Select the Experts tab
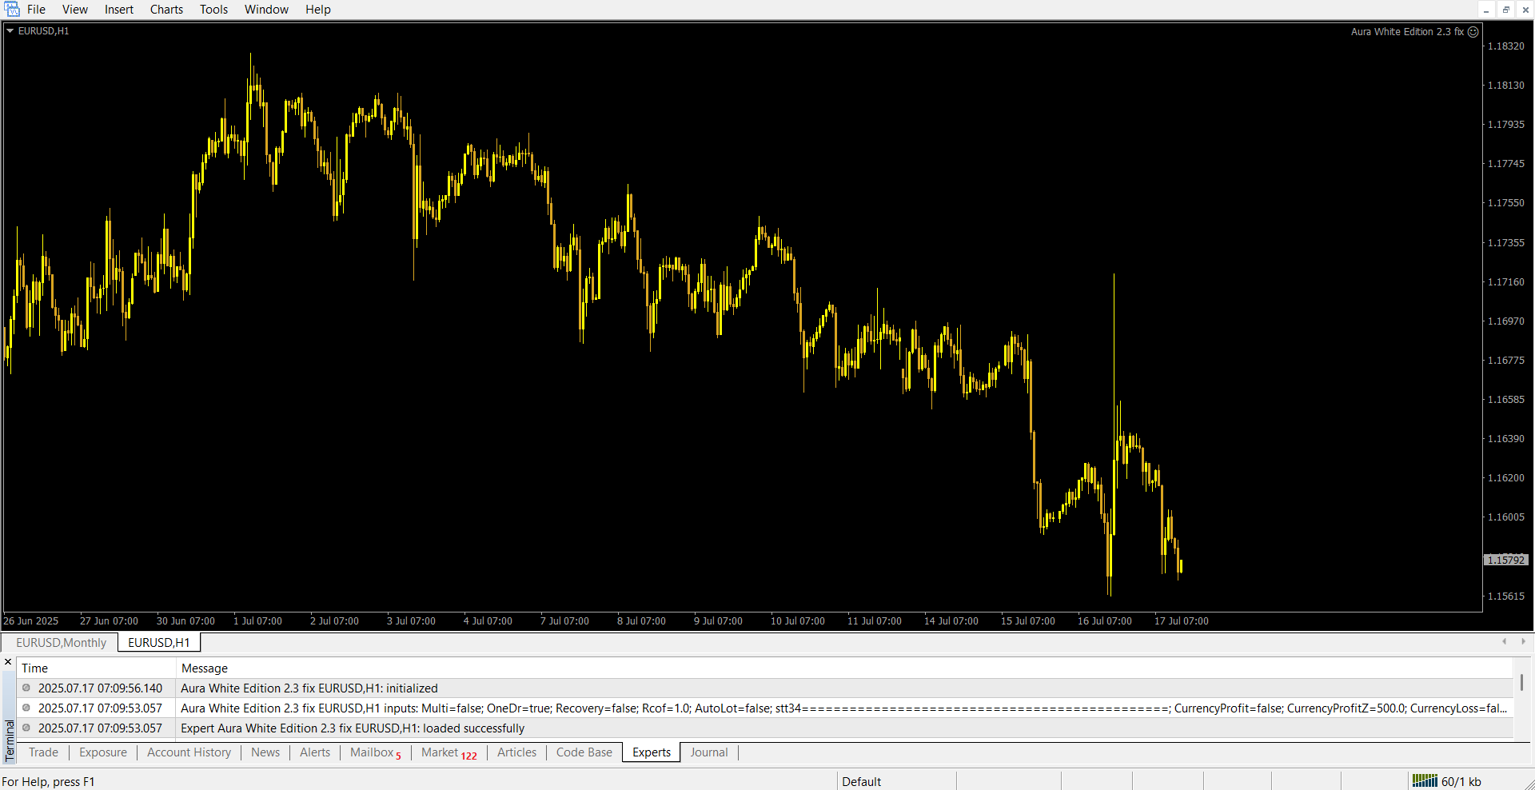Screen dimensions: 1535x790 [x=652, y=752]
